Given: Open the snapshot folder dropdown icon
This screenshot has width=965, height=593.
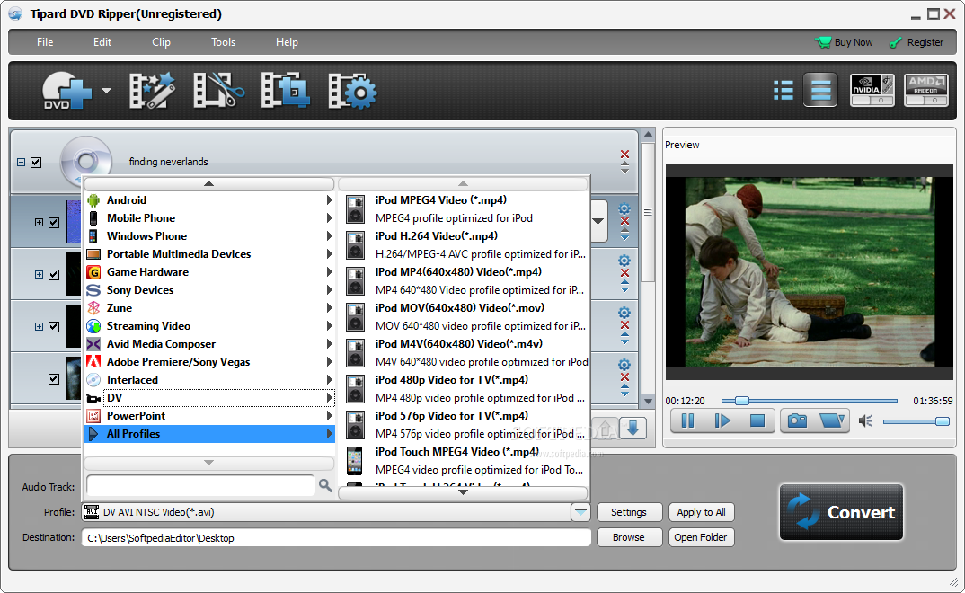Looking at the screenshot, I should point(832,420).
